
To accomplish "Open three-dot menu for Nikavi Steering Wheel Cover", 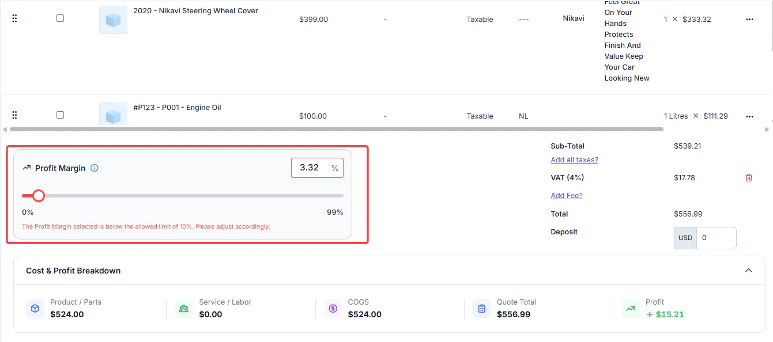I will (749, 19).
